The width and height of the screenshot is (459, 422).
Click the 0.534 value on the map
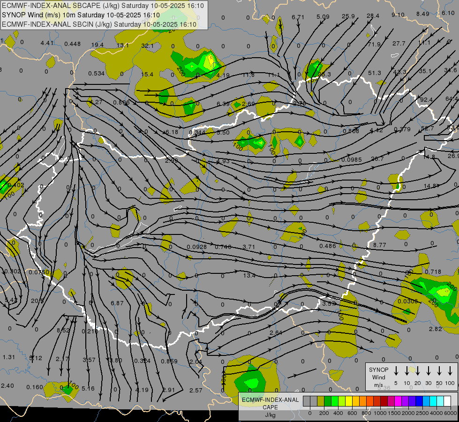tap(97, 73)
